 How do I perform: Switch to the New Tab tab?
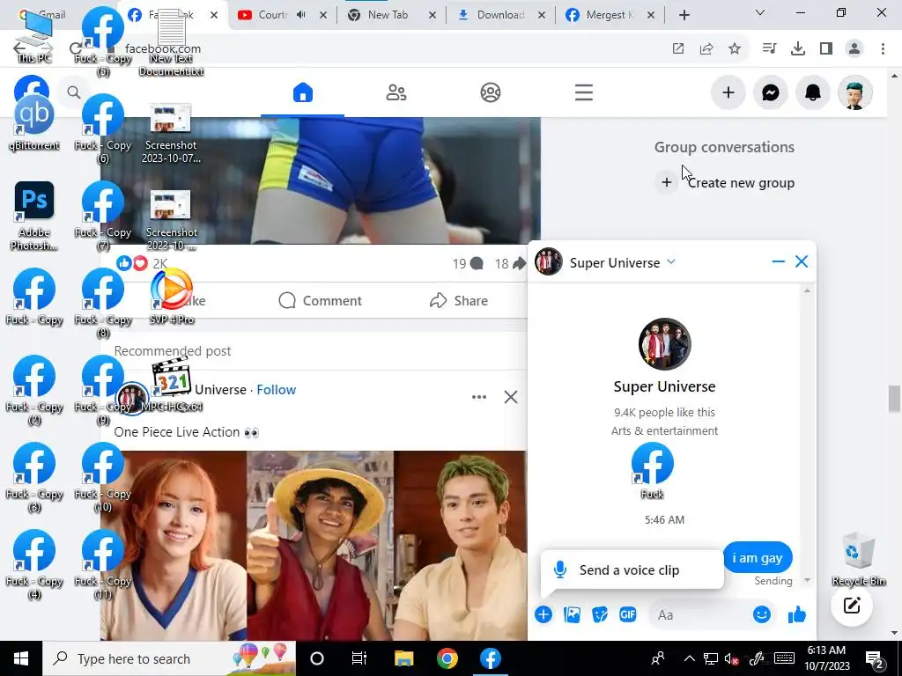392,15
